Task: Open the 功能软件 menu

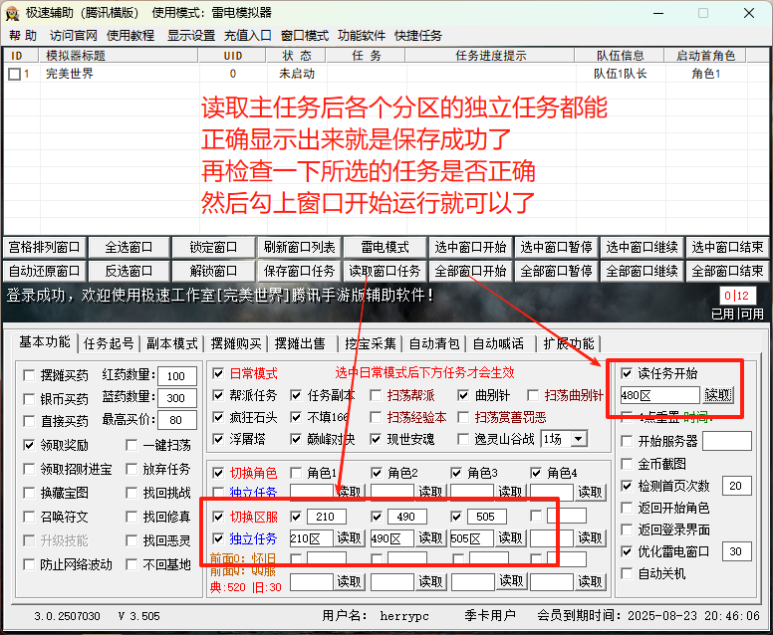Action: (x=362, y=36)
